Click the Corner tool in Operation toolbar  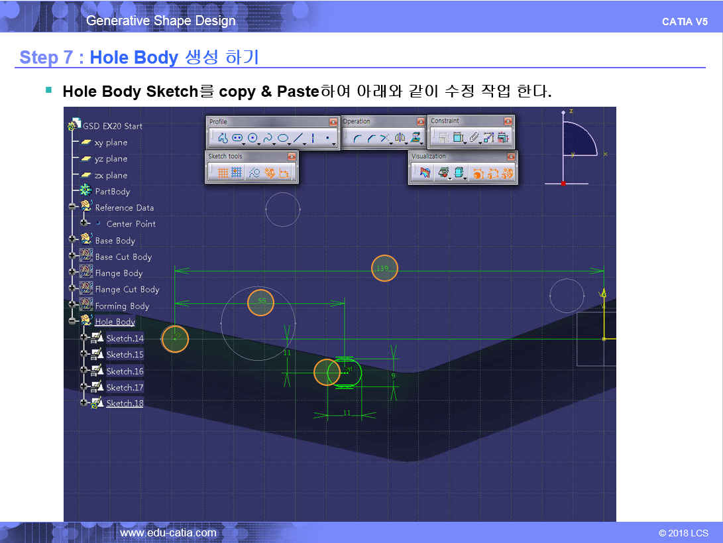click(357, 138)
